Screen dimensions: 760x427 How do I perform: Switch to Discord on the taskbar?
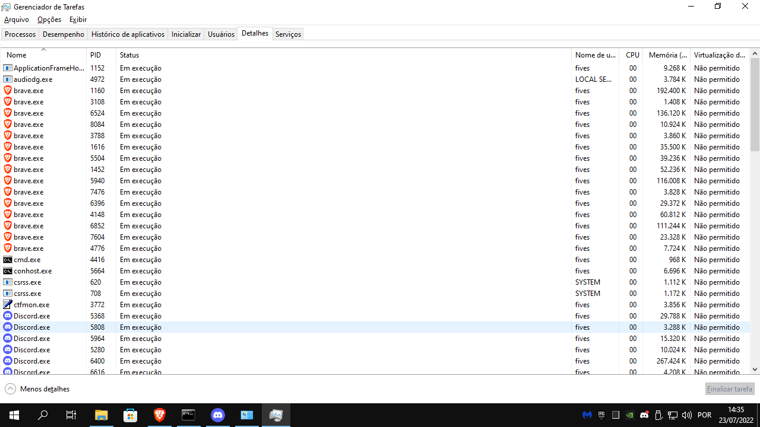218,415
